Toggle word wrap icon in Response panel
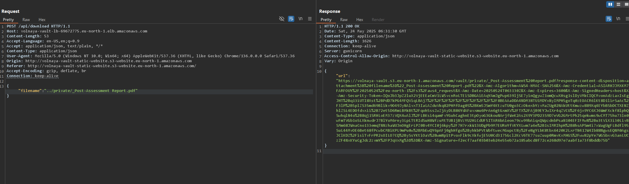The width and height of the screenshot is (629, 184). click(609, 19)
